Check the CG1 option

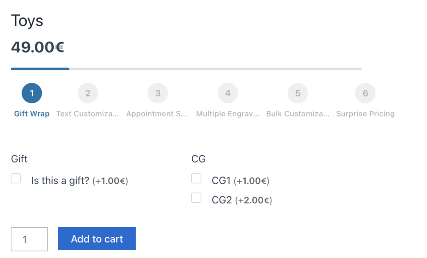(x=196, y=179)
